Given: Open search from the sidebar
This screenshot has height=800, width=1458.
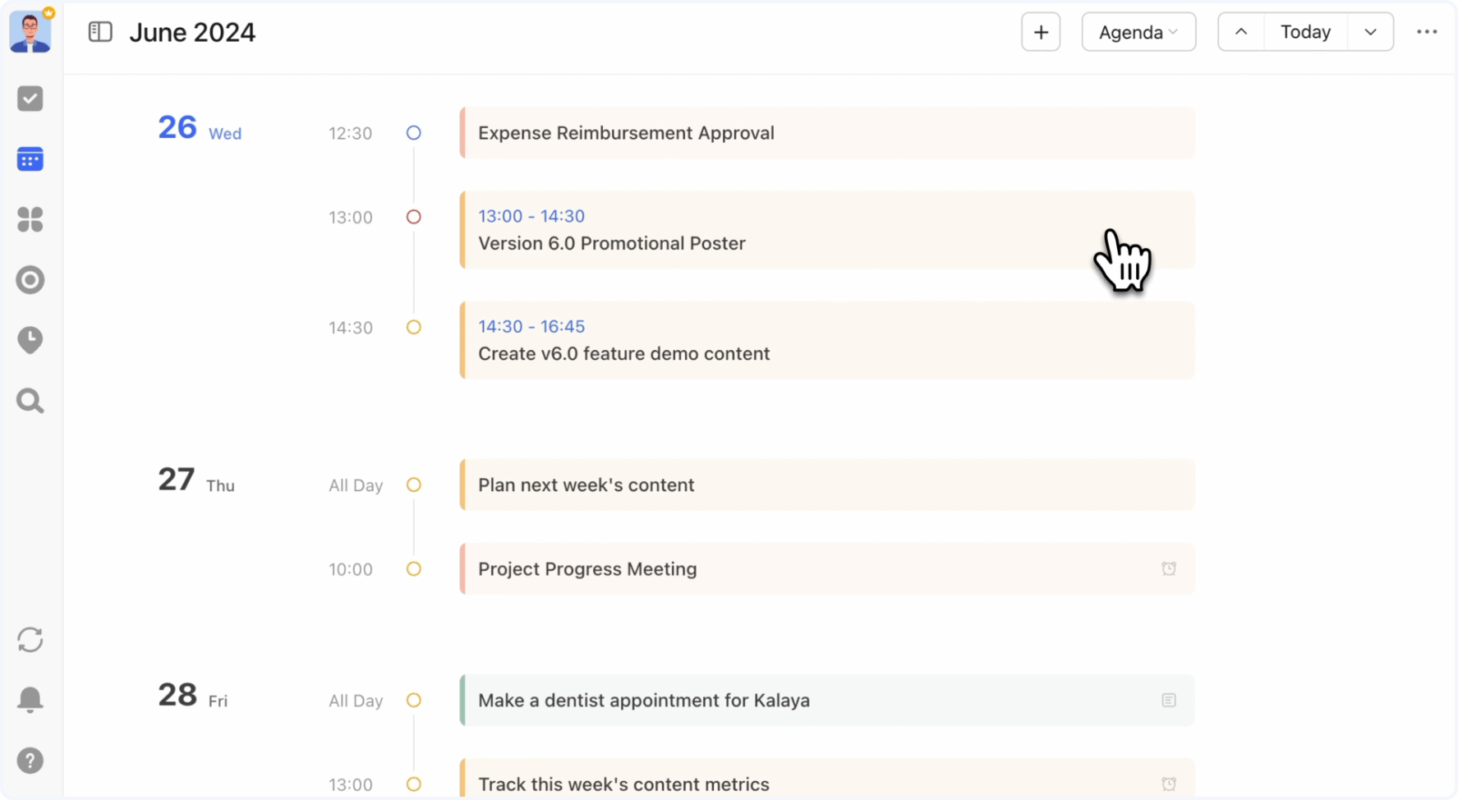Looking at the screenshot, I should click(x=30, y=401).
